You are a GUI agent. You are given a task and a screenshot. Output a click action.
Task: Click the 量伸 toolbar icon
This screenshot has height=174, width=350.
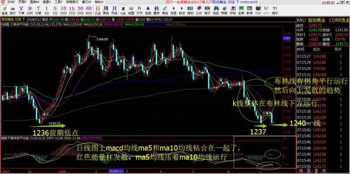point(157,10)
